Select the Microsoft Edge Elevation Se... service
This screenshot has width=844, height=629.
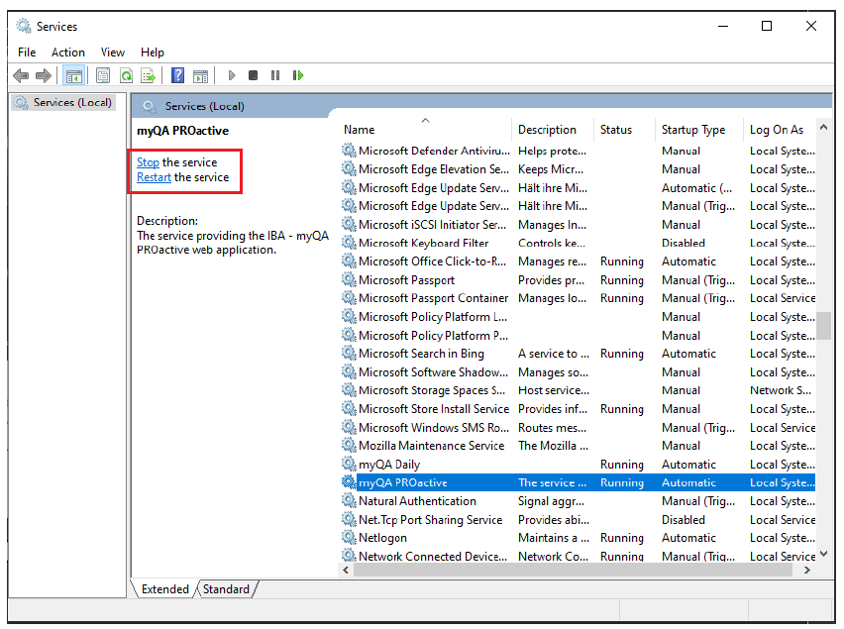click(579, 169)
